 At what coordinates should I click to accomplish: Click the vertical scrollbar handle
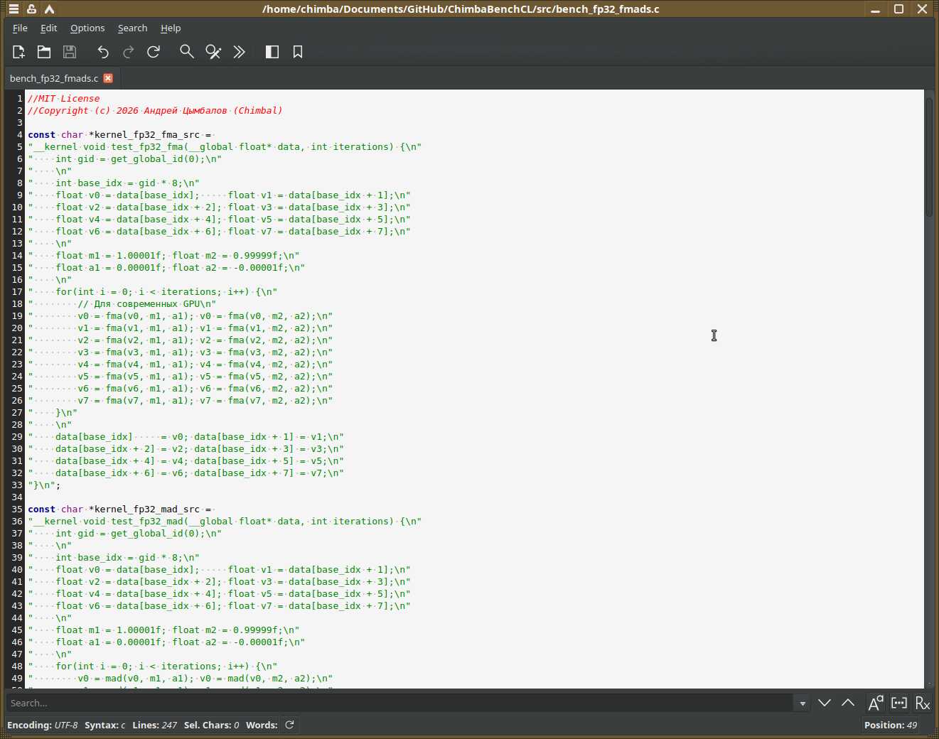[x=929, y=157]
